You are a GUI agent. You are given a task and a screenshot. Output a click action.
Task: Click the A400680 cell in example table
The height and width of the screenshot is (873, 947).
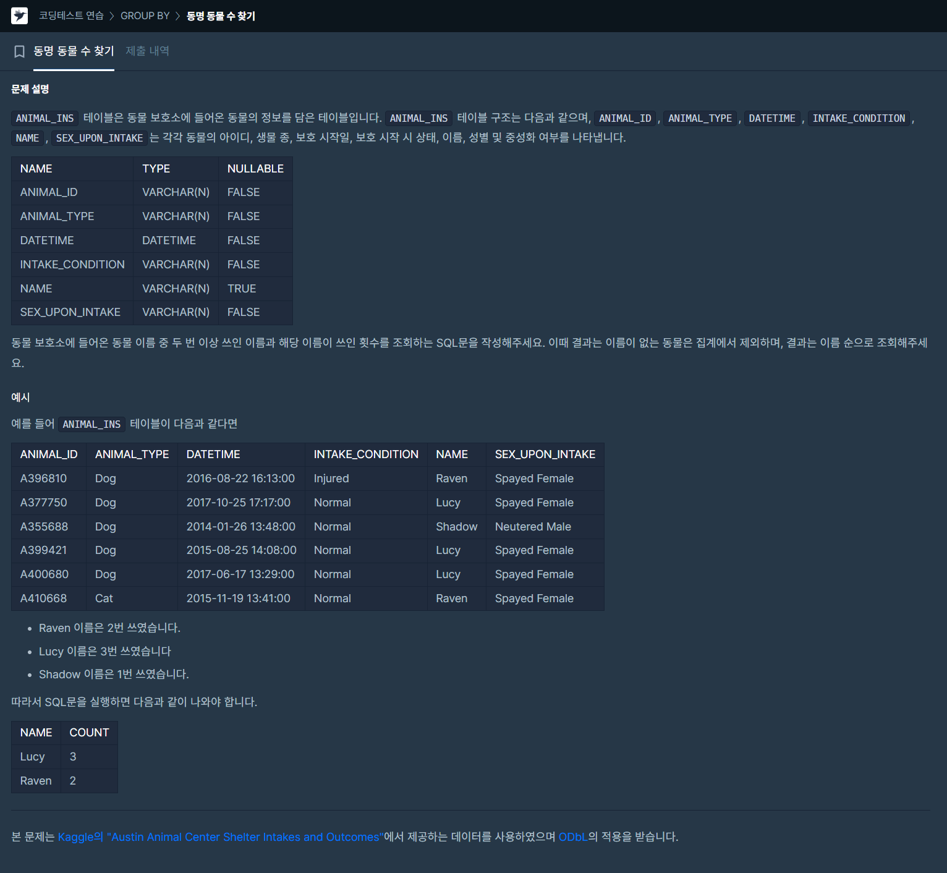pyautogui.click(x=49, y=574)
